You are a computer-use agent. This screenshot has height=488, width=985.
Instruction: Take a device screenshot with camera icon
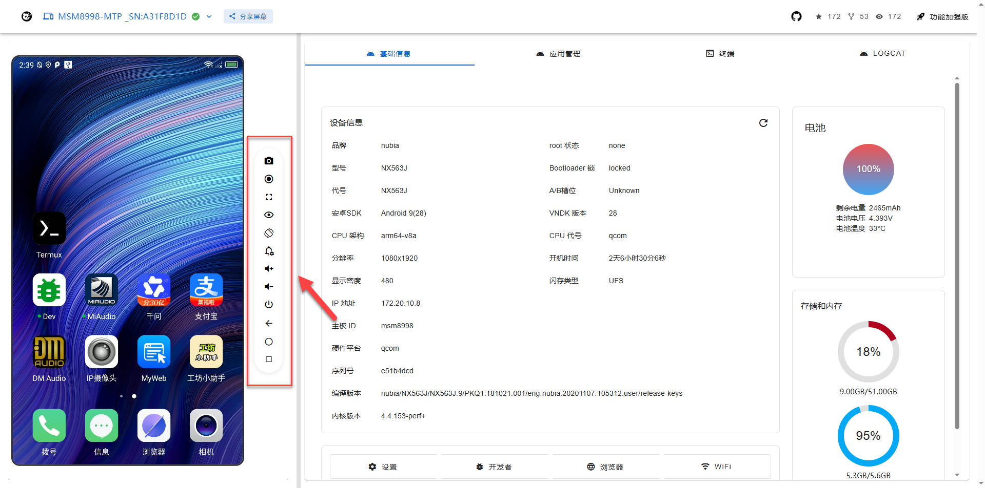point(269,161)
